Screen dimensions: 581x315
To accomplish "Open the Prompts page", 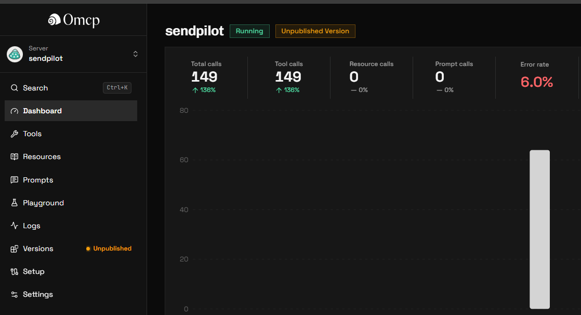I will pyautogui.click(x=71, y=180).
